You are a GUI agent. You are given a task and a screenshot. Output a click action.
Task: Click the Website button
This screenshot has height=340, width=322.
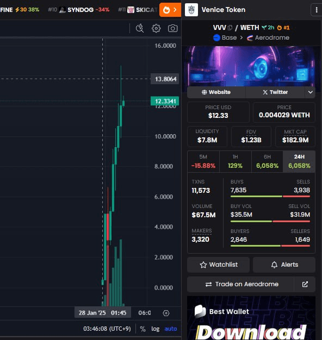point(216,92)
